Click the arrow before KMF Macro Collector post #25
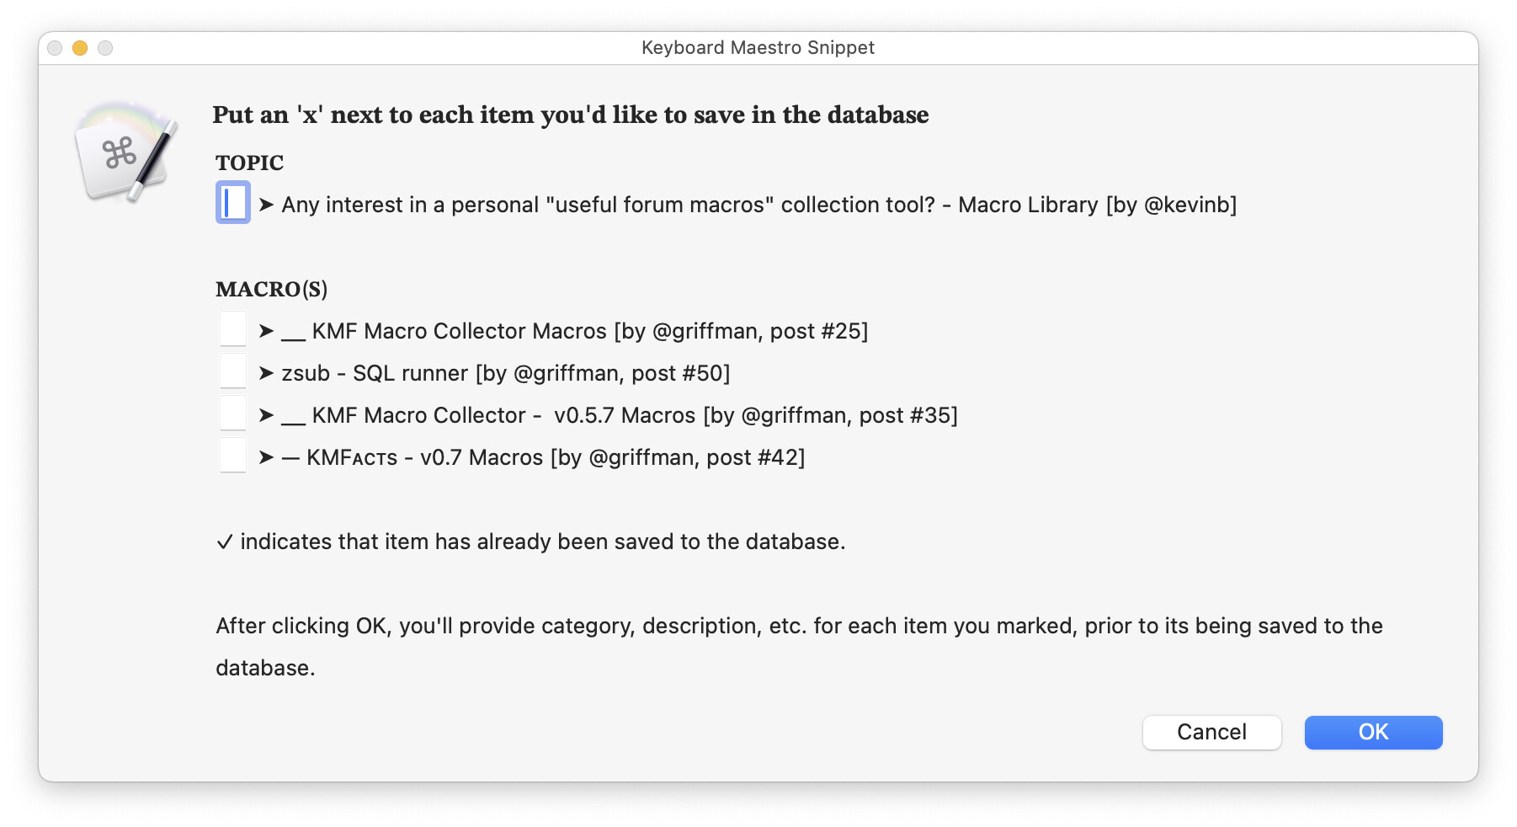1517x827 pixels. coord(266,331)
